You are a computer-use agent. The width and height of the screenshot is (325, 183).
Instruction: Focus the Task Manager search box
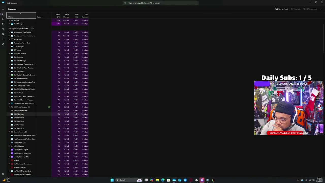click(x=160, y=3)
